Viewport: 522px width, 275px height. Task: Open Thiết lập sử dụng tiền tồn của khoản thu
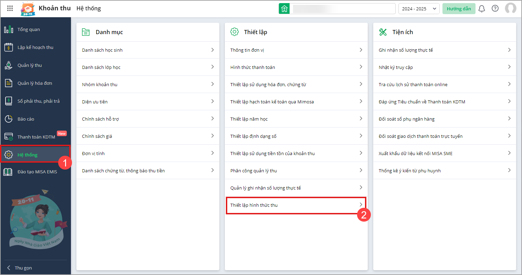click(x=296, y=153)
